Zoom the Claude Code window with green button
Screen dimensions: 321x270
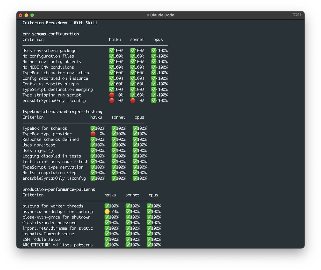point(32,15)
